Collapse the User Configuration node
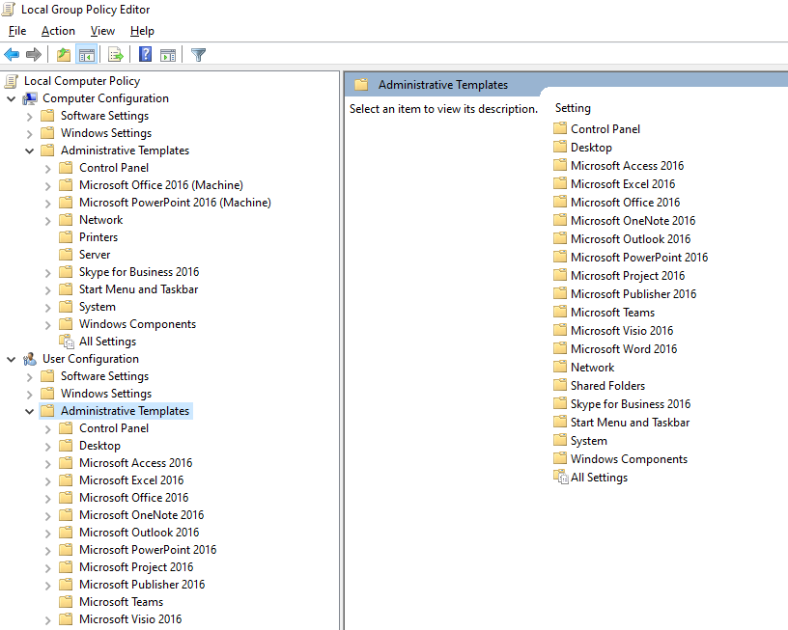 point(11,360)
